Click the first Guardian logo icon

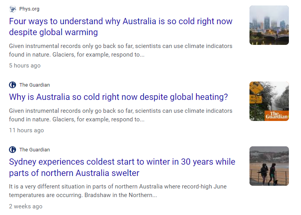(x=12, y=85)
